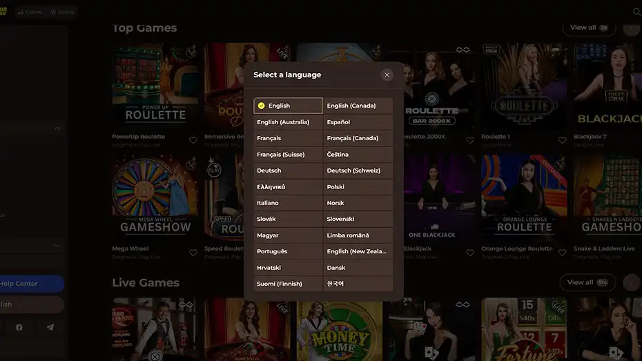Open Mega Wheel Gameshow thumbnail

(x=155, y=198)
